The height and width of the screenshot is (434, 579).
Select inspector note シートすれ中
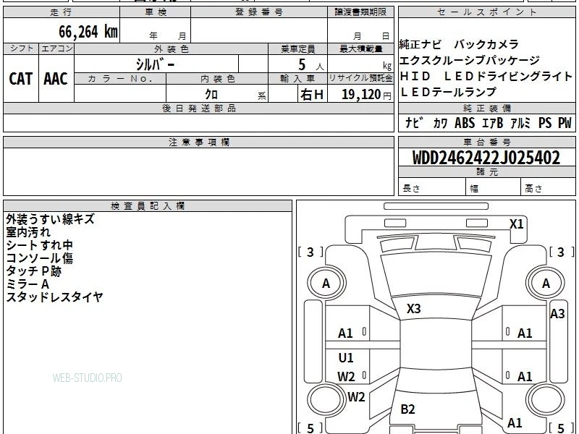tap(39, 245)
